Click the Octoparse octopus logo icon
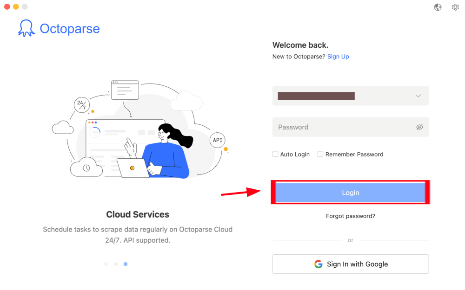 (27, 28)
